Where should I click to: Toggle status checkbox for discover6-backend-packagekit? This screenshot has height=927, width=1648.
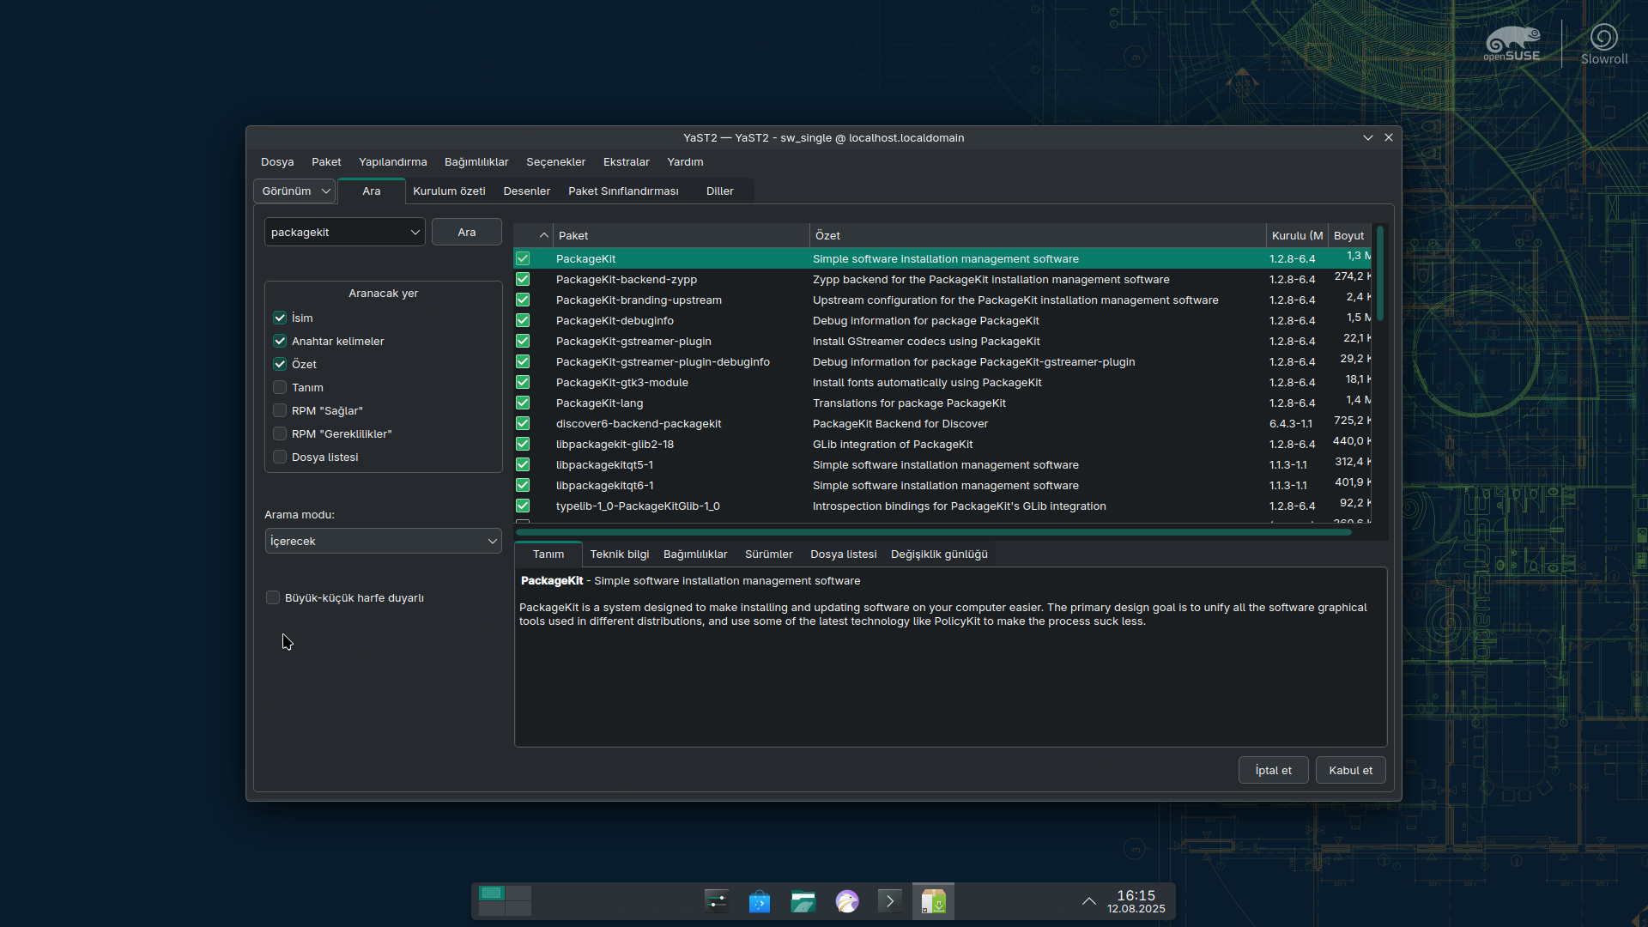[x=523, y=423]
